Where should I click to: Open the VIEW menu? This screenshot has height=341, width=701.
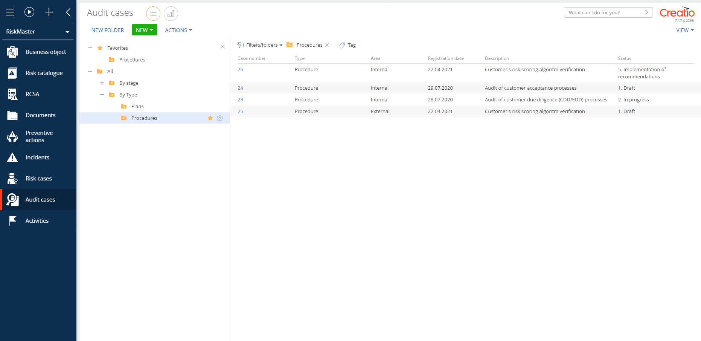click(684, 30)
